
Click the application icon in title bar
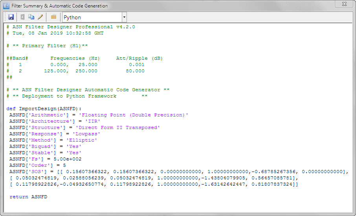tap(6, 6)
